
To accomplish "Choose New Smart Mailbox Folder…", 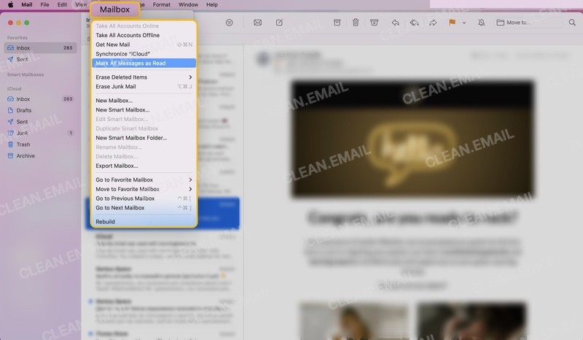I will [x=144, y=138].
